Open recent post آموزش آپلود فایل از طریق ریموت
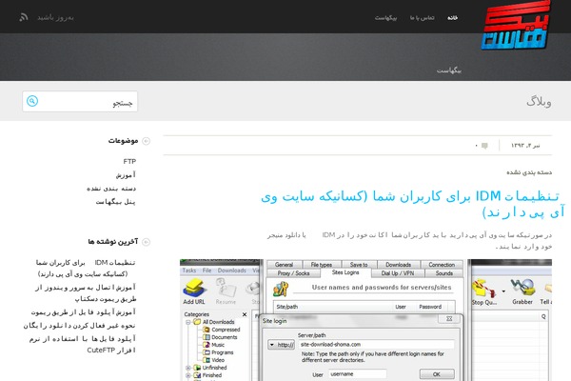571x381 pixels. (84, 312)
